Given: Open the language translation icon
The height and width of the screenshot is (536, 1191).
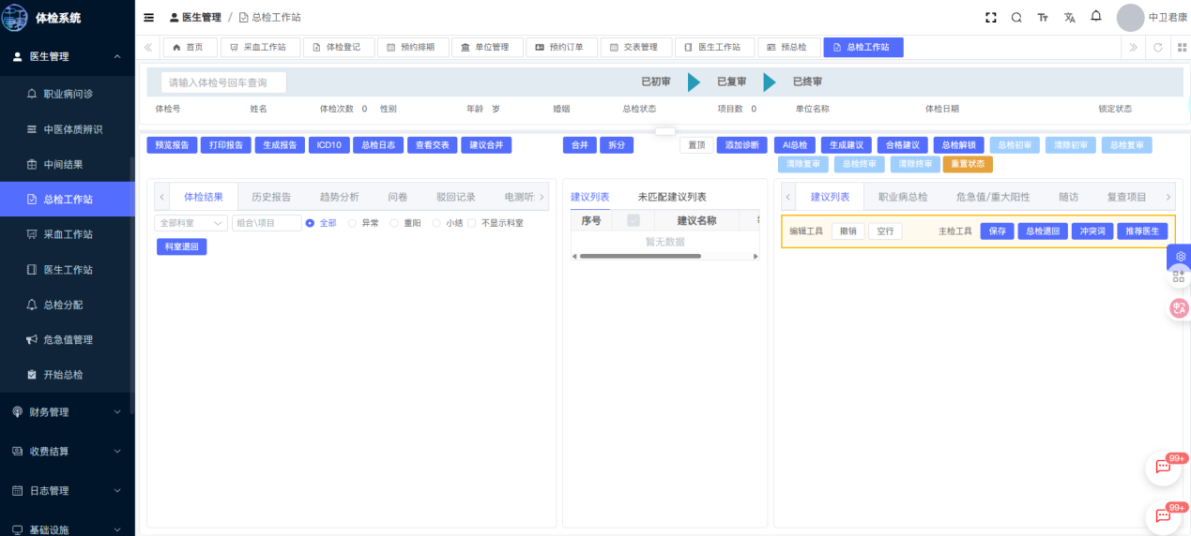Looking at the screenshot, I should [1069, 18].
